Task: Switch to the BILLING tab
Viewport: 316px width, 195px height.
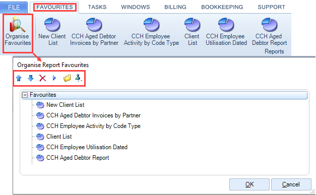Action: [x=175, y=7]
